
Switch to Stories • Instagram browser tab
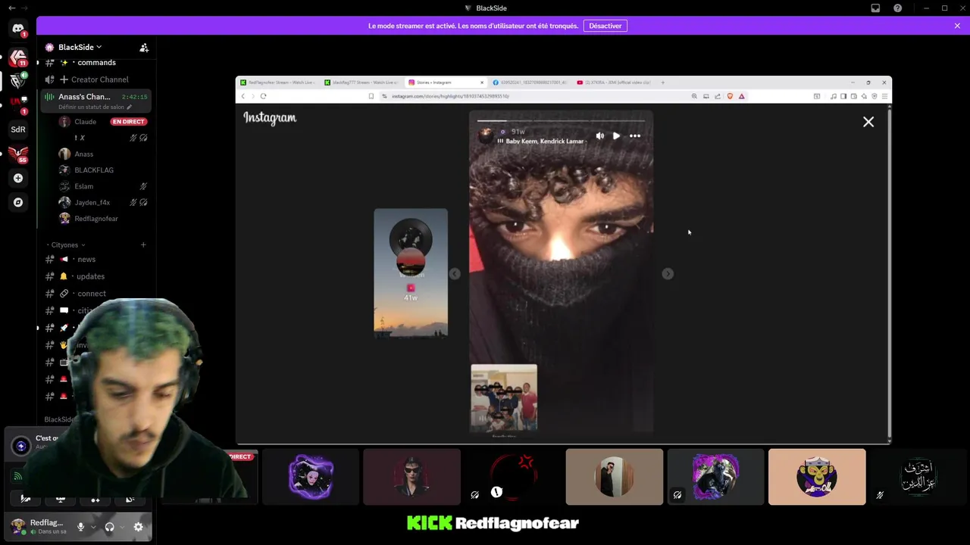pos(445,82)
